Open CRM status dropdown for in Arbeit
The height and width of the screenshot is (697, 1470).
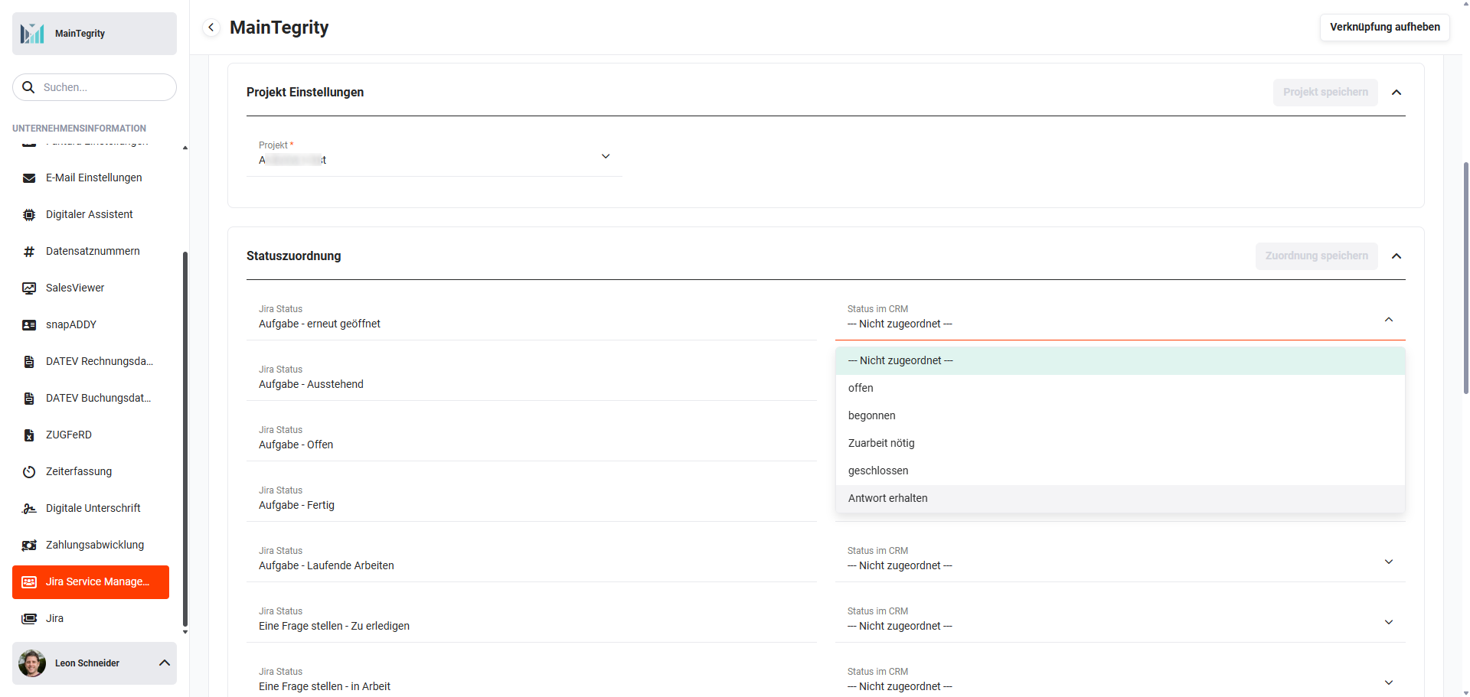point(1120,682)
